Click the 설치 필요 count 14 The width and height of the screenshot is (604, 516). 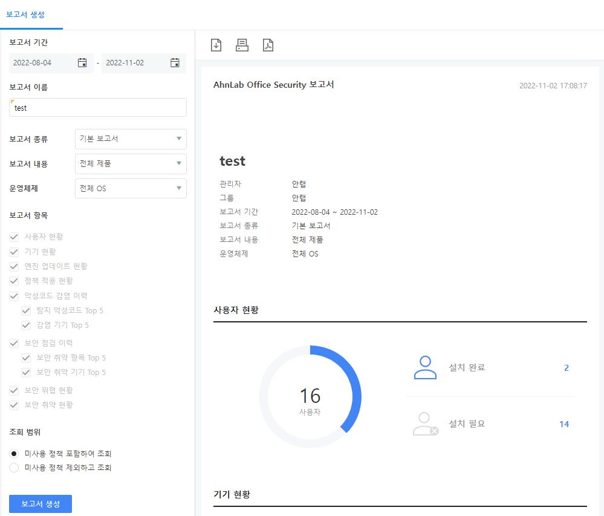(564, 424)
